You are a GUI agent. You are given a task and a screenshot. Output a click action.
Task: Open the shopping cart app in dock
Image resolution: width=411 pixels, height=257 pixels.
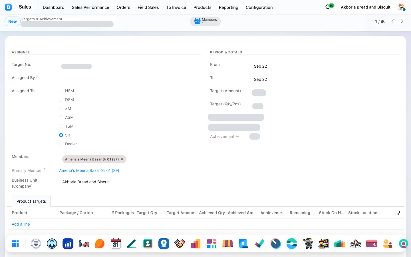click(308, 244)
